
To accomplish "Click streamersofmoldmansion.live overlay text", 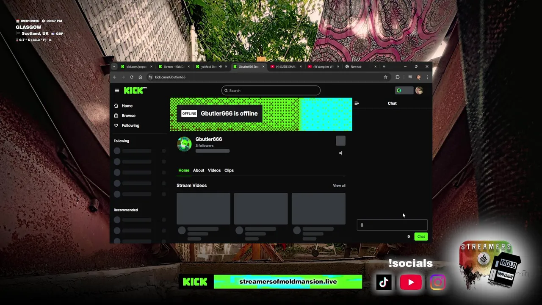I will coord(288,282).
